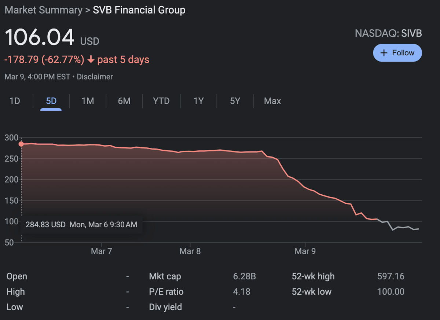This screenshot has width=440, height=320.
Task: Switch to the 1D range tab
Action: [15, 101]
